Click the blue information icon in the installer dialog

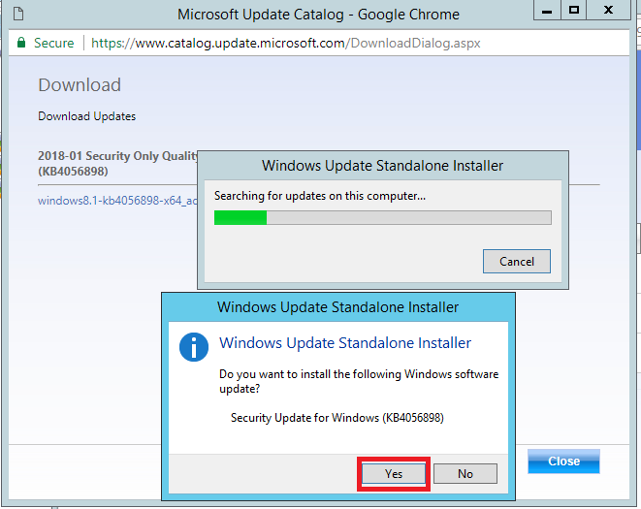194,347
